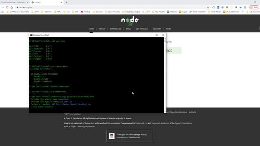Screen dimensions: 260x146
Task: Close the Node.js browser tab
Action: point(61,2)
